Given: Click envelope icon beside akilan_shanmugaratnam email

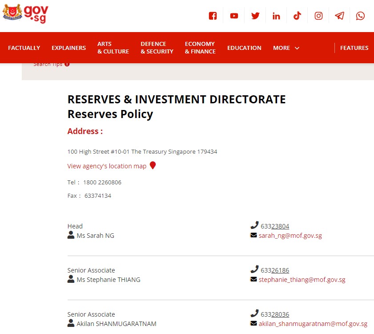Looking at the screenshot, I should tap(253, 323).
